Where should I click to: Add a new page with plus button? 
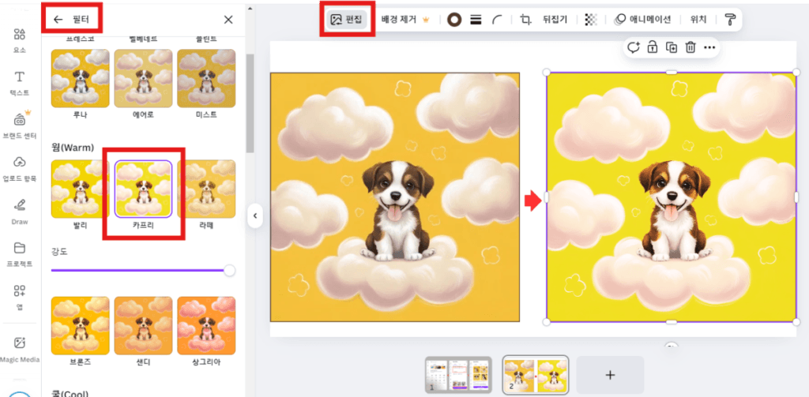coord(609,374)
